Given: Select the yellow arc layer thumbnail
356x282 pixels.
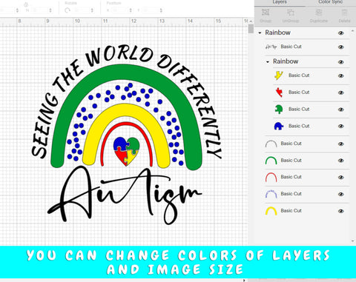Looking at the screenshot, I should click(271, 211).
